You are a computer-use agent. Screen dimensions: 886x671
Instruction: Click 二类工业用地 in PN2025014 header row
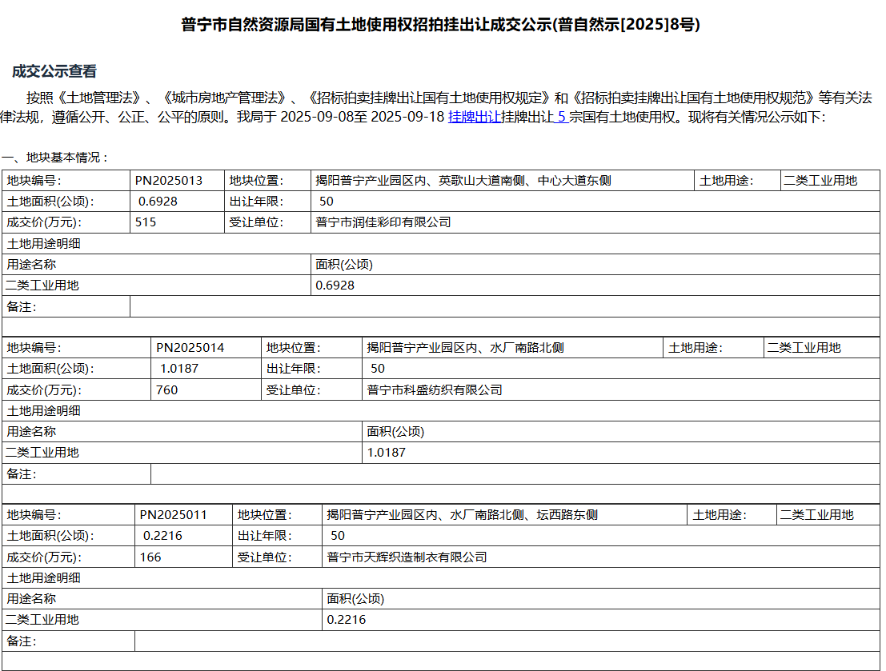(x=804, y=348)
